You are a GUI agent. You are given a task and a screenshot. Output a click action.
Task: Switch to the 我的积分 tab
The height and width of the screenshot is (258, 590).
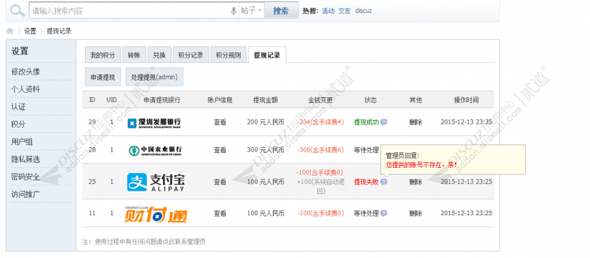pos(102,55)
